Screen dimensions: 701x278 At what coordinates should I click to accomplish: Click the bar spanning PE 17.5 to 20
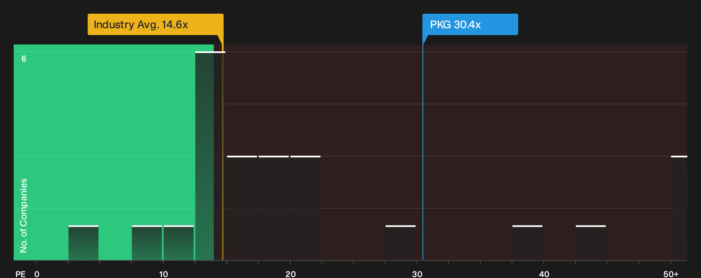point(274,208)
